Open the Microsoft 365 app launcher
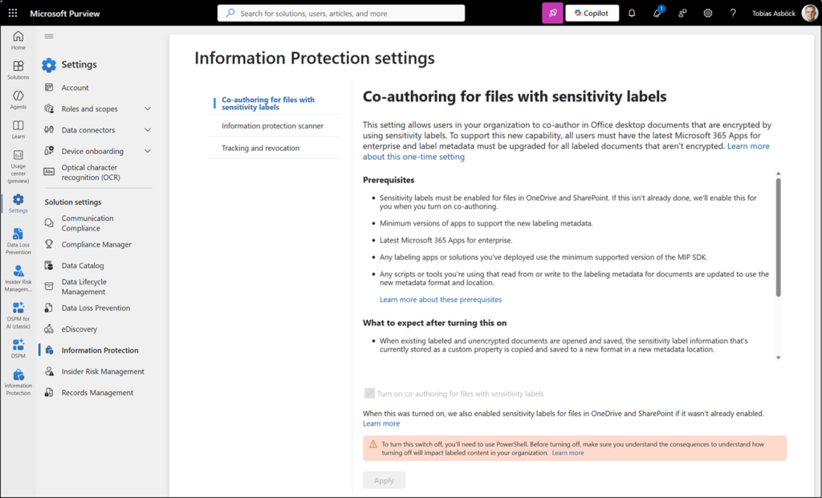Viewport: 822px width, 498px height. (x=11, y=13)
